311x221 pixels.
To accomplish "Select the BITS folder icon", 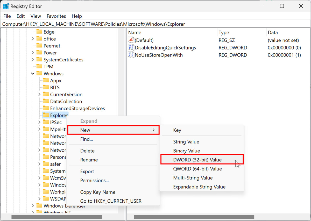I will click(x=46, y=88).
